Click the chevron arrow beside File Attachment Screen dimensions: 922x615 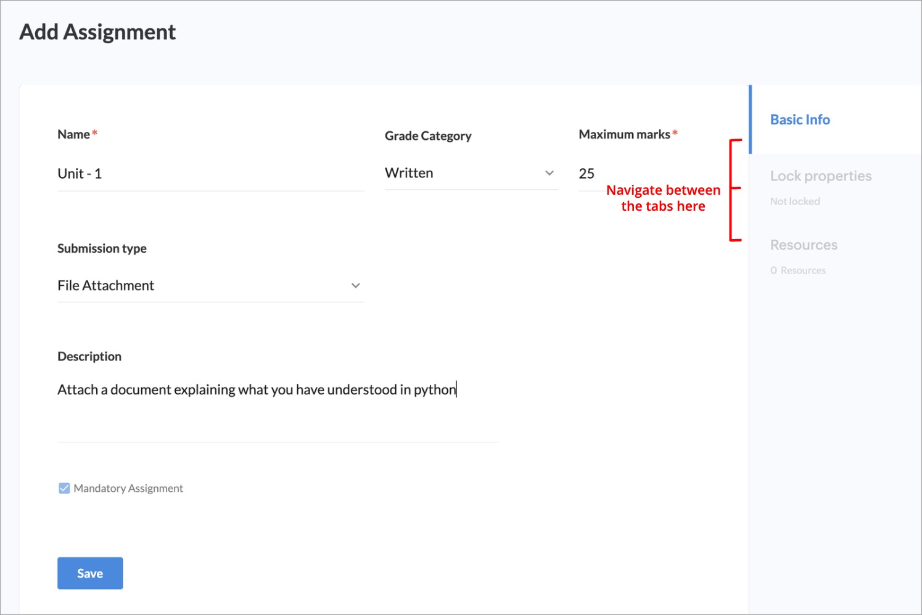coord(355,285)
